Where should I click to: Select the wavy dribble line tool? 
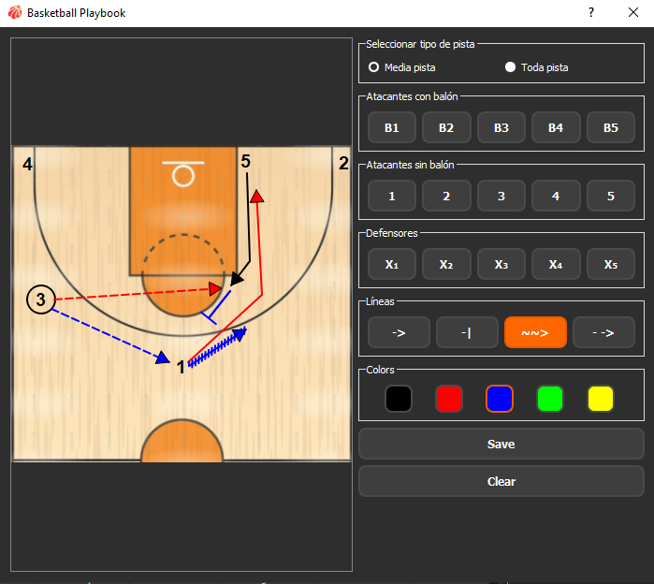535,332
